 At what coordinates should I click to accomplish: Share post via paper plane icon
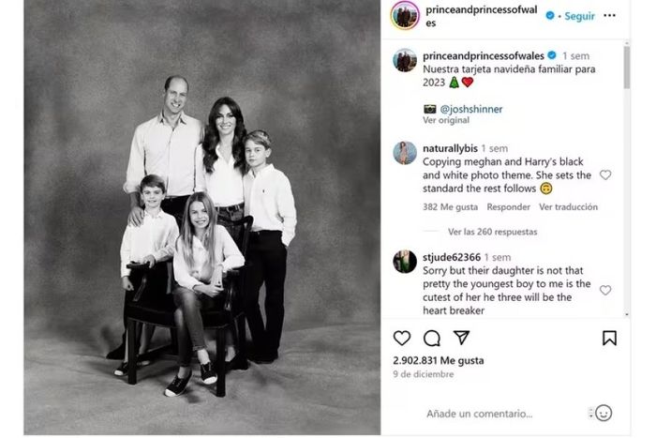tap(462, 339)
